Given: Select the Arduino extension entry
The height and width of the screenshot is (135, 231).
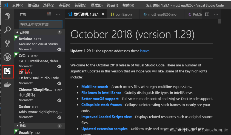Looking at the screenshot, I should click(x=39, y=44).
